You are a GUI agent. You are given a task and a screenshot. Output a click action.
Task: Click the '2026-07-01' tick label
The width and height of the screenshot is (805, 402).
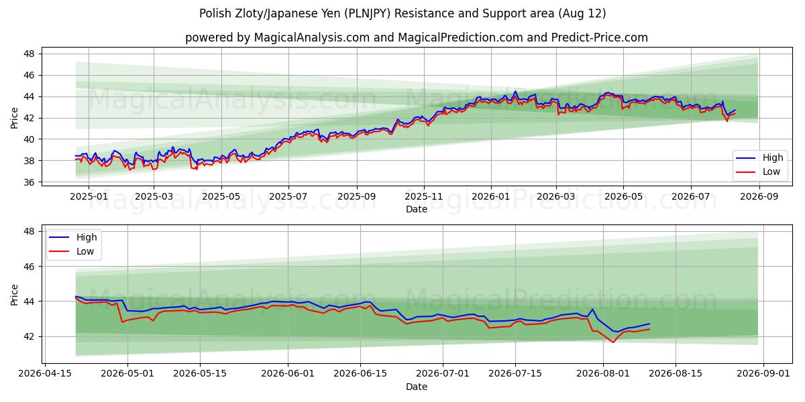pos(443,375)
